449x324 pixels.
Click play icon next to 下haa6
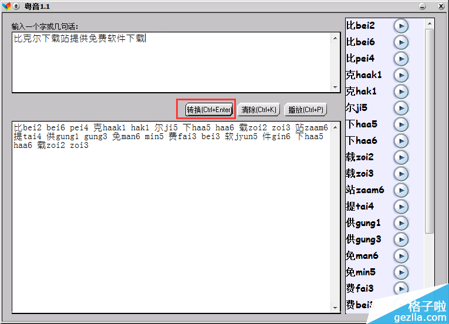point(400,141)
